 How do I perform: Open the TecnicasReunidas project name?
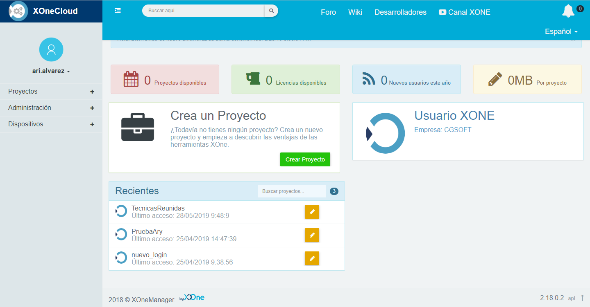158,208
